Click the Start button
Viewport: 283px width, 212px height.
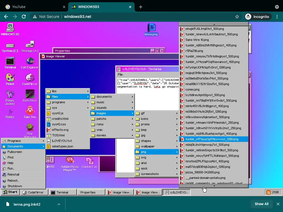[x=10, y=192]
